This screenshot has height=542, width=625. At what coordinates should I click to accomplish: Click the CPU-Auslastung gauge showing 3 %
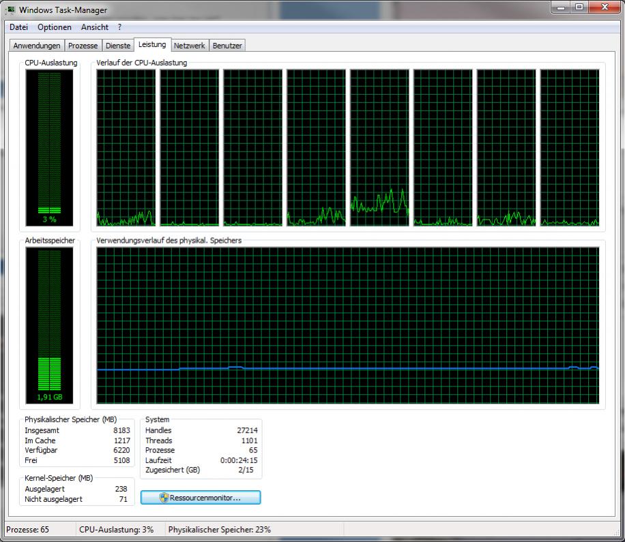[x=49, y=148]
